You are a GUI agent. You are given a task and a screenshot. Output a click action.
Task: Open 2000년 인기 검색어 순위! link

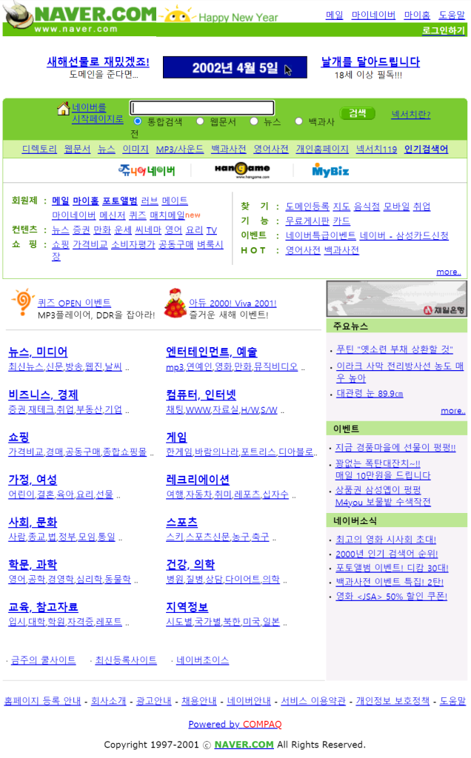[x=387, y=554]
